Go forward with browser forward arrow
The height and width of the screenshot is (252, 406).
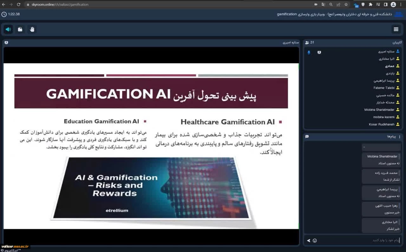[11, 4]
